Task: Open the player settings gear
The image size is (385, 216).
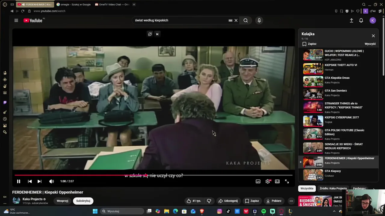Action: 268,181
